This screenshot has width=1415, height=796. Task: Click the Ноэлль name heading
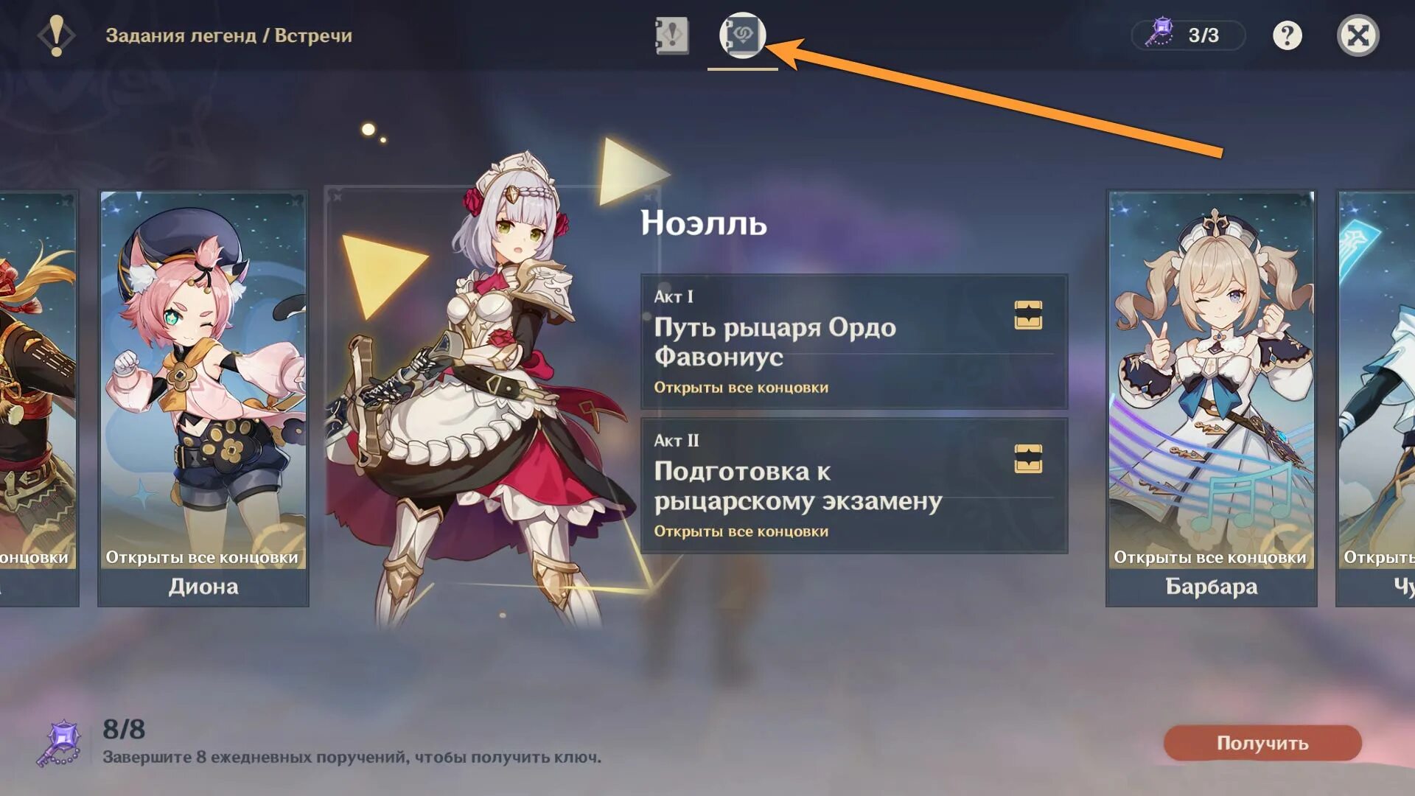pos(704,223)
